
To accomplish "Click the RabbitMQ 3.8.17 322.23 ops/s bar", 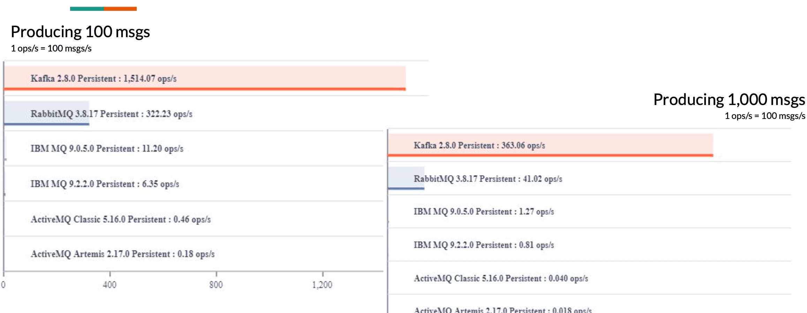I will [47, 113].
